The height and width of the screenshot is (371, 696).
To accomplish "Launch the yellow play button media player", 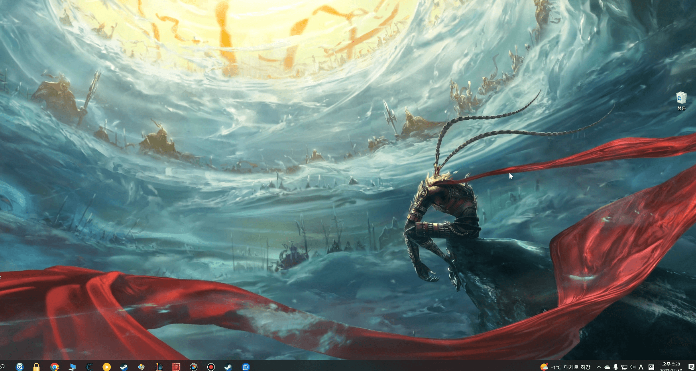I will pyautogui.click(x=106, y=367).
